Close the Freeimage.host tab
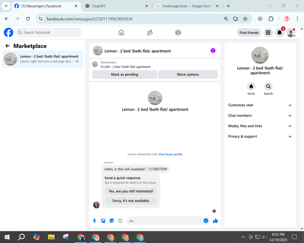Screen dimensions: 304x243 (x=217, y=6)
